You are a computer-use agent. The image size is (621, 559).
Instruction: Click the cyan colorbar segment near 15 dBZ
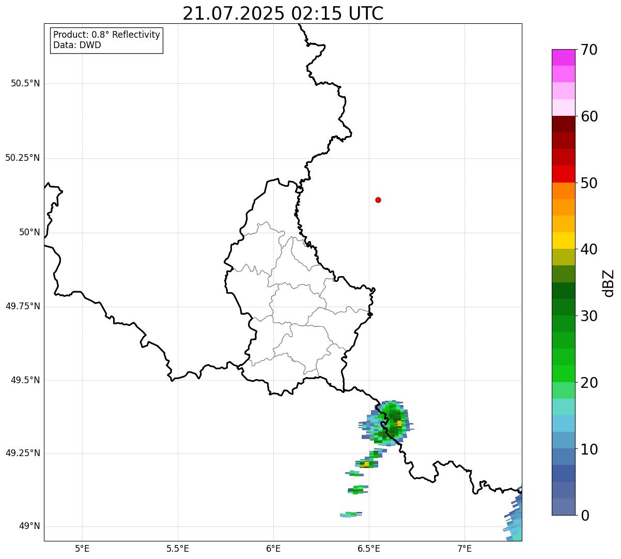click(563, 407)
